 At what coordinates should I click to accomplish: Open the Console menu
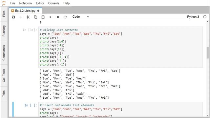pos(54,3)
